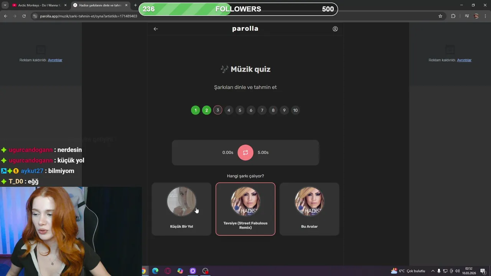Click the Hadise cover on Bu Aralar

click(x=310, y=202)
